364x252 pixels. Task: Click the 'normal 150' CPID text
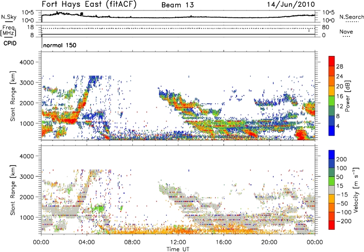(x=60, y=45)
